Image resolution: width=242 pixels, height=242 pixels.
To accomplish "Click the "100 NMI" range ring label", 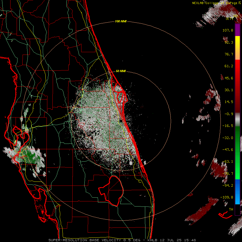I will pyautogui.click(x=121, y=21).
